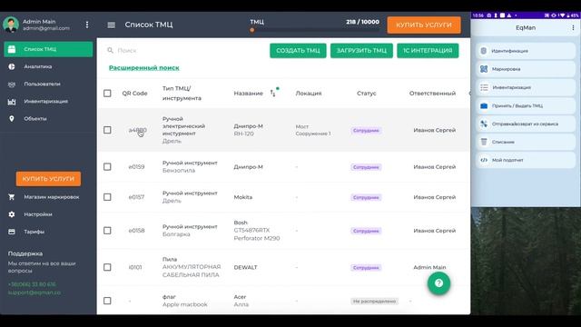Open the Аналитика sidebar menu item
Viewport: 581px width, 327px height.
[48, 66]
